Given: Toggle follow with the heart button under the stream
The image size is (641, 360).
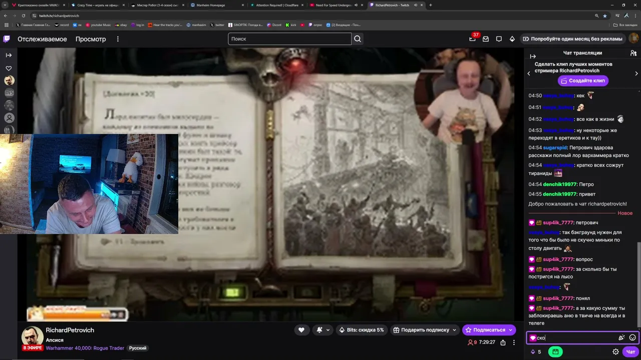Looking at the screenshot, I should pos(301,330).
